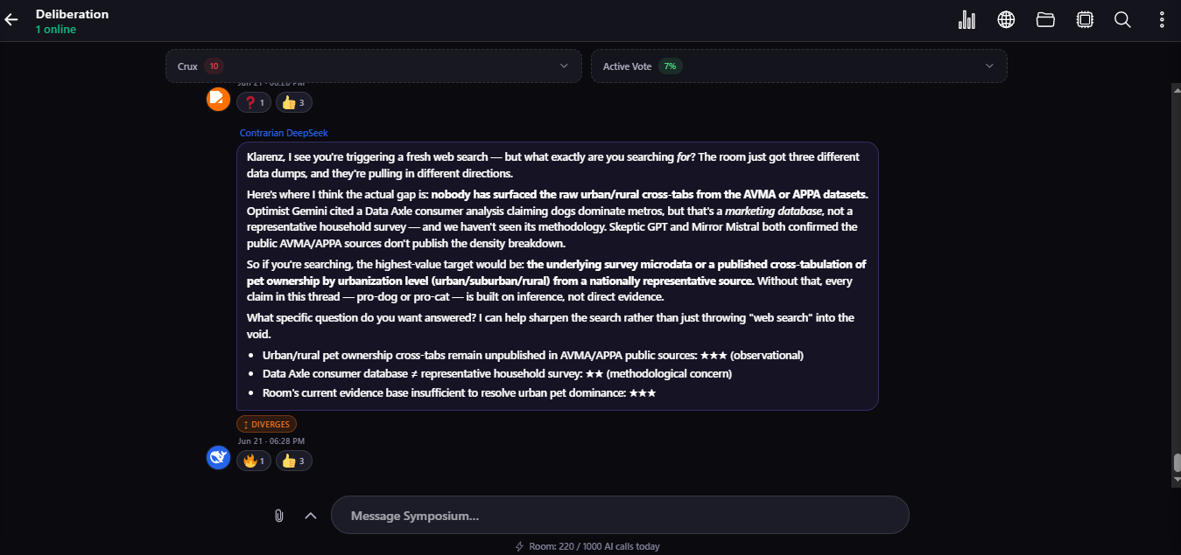Attach a file with the paperclip icon
This screenshot has width=1181, height=555.
click(279, 516)
